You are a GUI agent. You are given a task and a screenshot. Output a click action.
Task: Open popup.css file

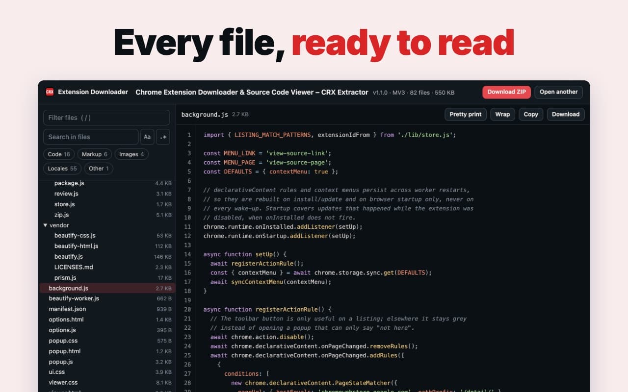pos(107,341)
